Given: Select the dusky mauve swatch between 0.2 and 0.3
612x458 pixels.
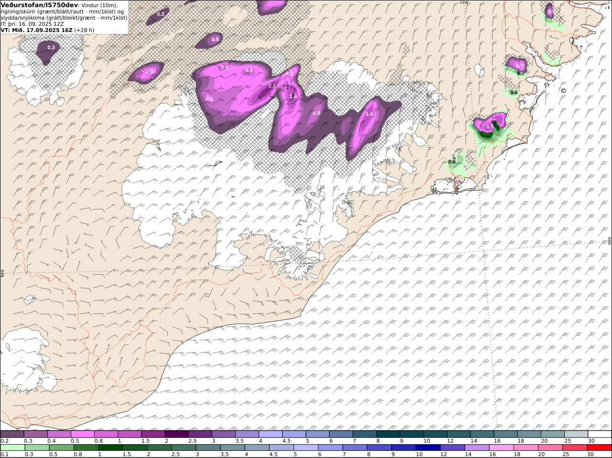Looking at the screenshot, I should [x=12, y=434].
